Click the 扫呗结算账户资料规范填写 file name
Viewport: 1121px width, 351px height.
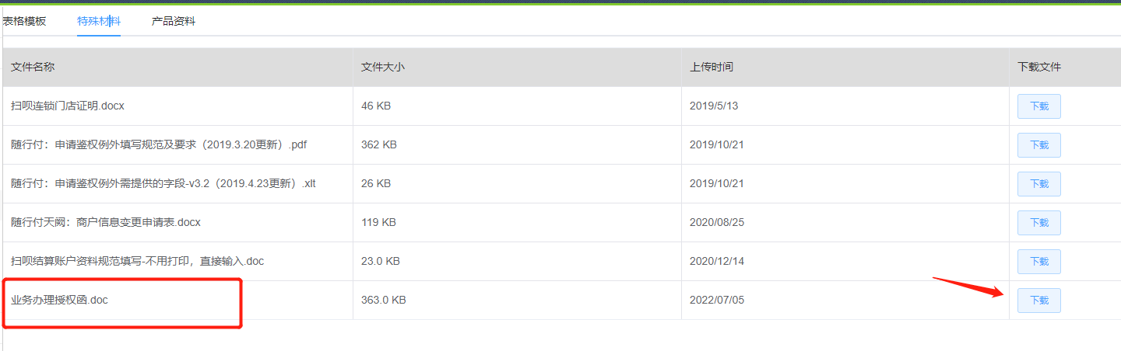pos(137,261)
